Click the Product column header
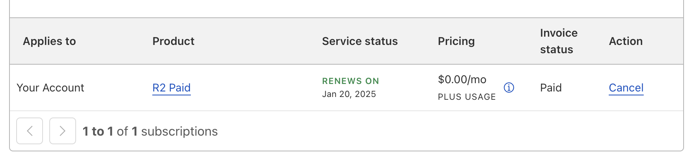697x164 pixels. [173, 41]
